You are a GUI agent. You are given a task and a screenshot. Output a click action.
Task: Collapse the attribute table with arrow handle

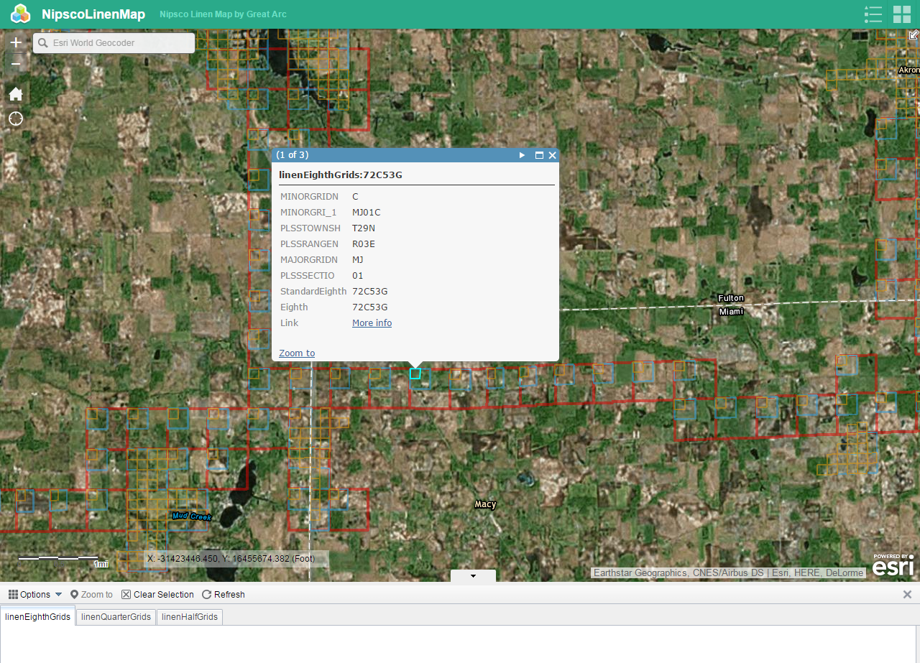pyautogui.click(x=473, y=576)
